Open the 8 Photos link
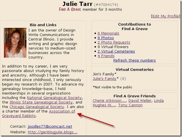The width and height of the screenshot is (182, 137). (106, 38)
